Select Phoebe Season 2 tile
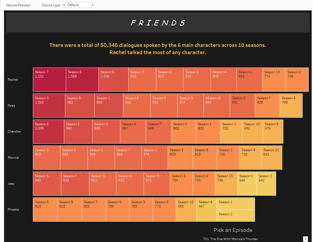Screen dimensions: 313x242 tap(236, 215)
